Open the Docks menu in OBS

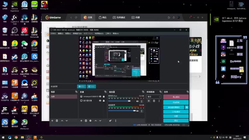[x=77, y=34]
